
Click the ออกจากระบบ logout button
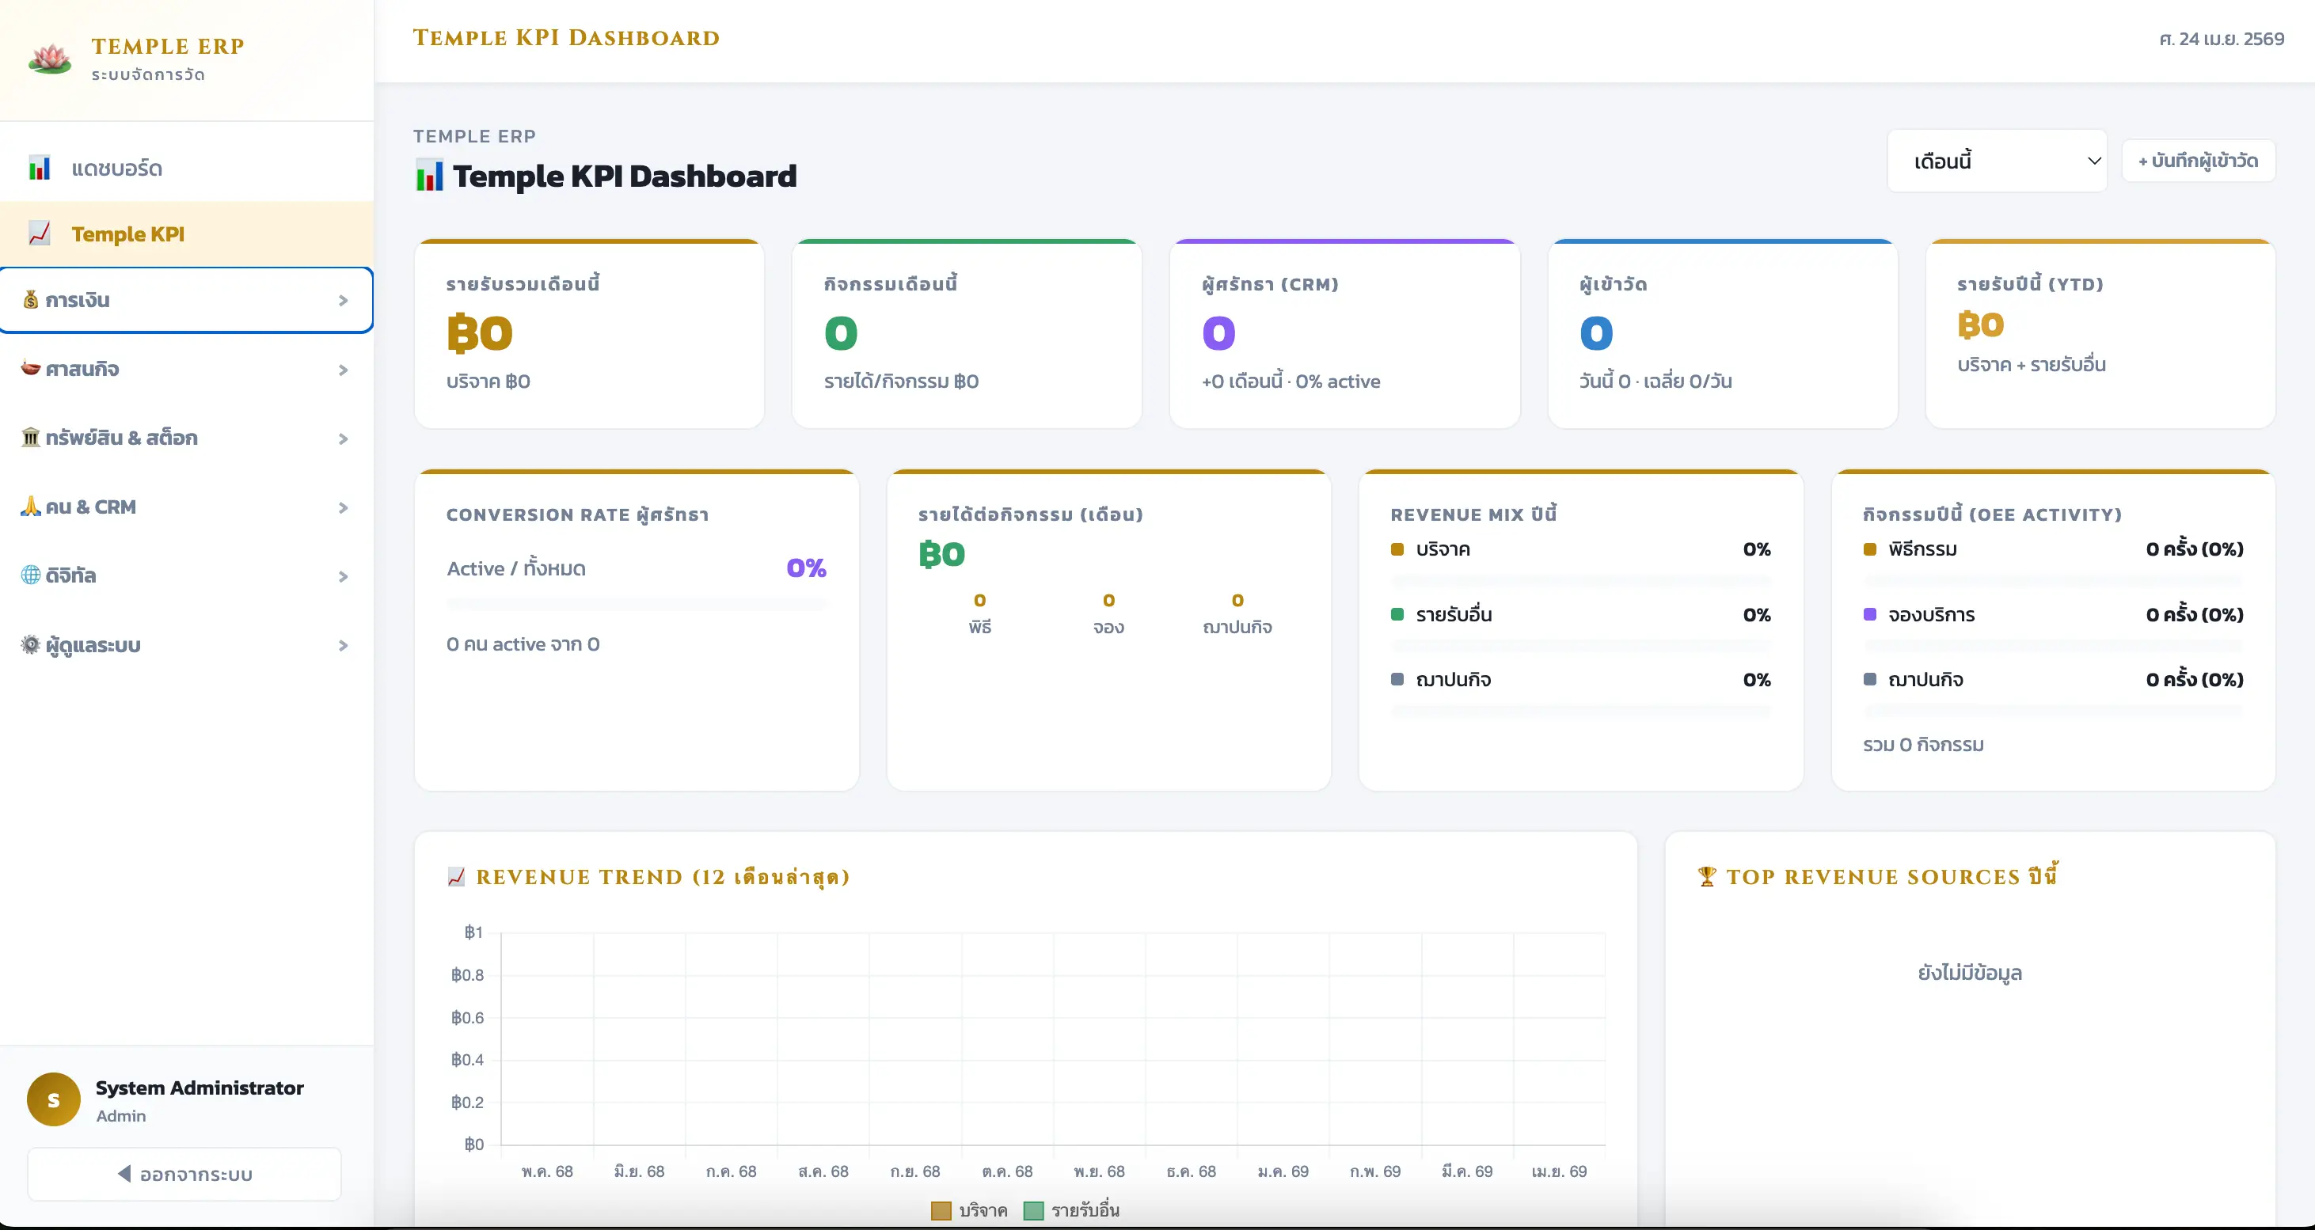pos(184,1173)
